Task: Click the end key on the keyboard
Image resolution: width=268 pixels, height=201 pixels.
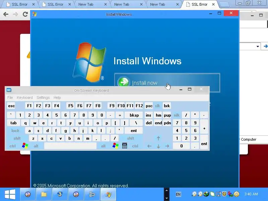Action: coord(158,123)
